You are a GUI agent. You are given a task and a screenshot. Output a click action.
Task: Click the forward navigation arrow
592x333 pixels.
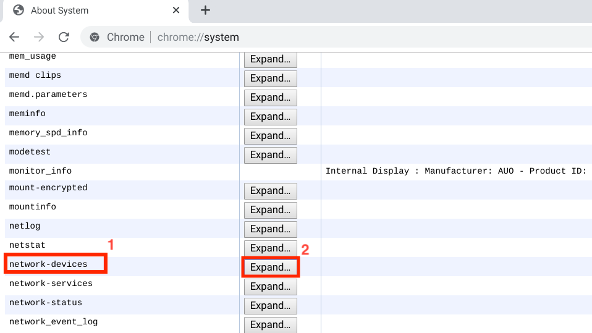tap(38, 37)
